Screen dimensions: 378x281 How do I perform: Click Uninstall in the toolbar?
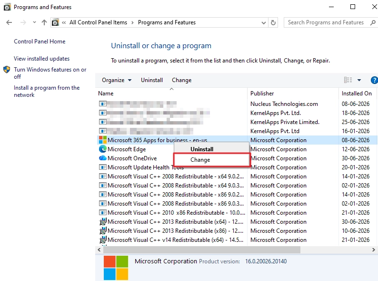pos(152,80)
